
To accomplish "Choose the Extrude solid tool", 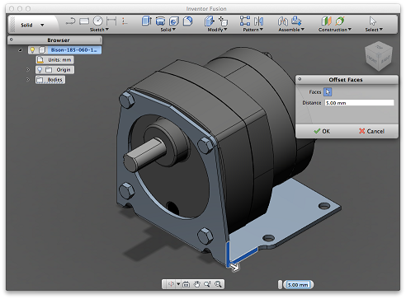I will pos(147,21).
